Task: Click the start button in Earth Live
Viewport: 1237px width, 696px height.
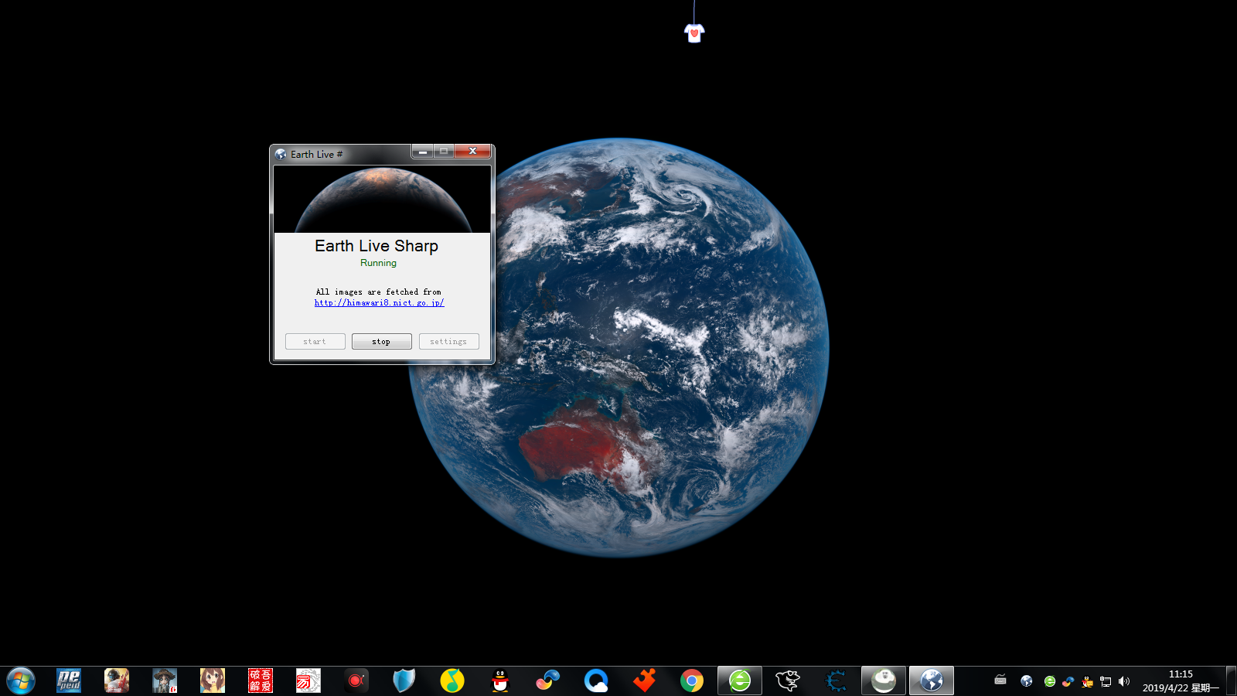Action: point(315,341)
